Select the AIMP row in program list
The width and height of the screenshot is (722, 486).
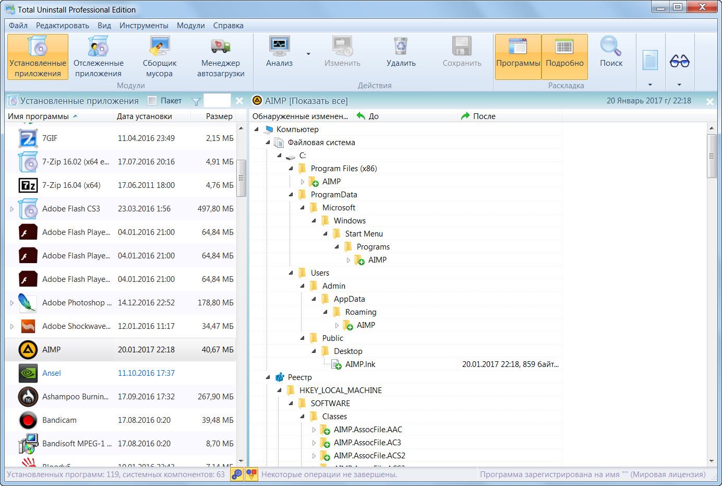[x=121, y=350]
